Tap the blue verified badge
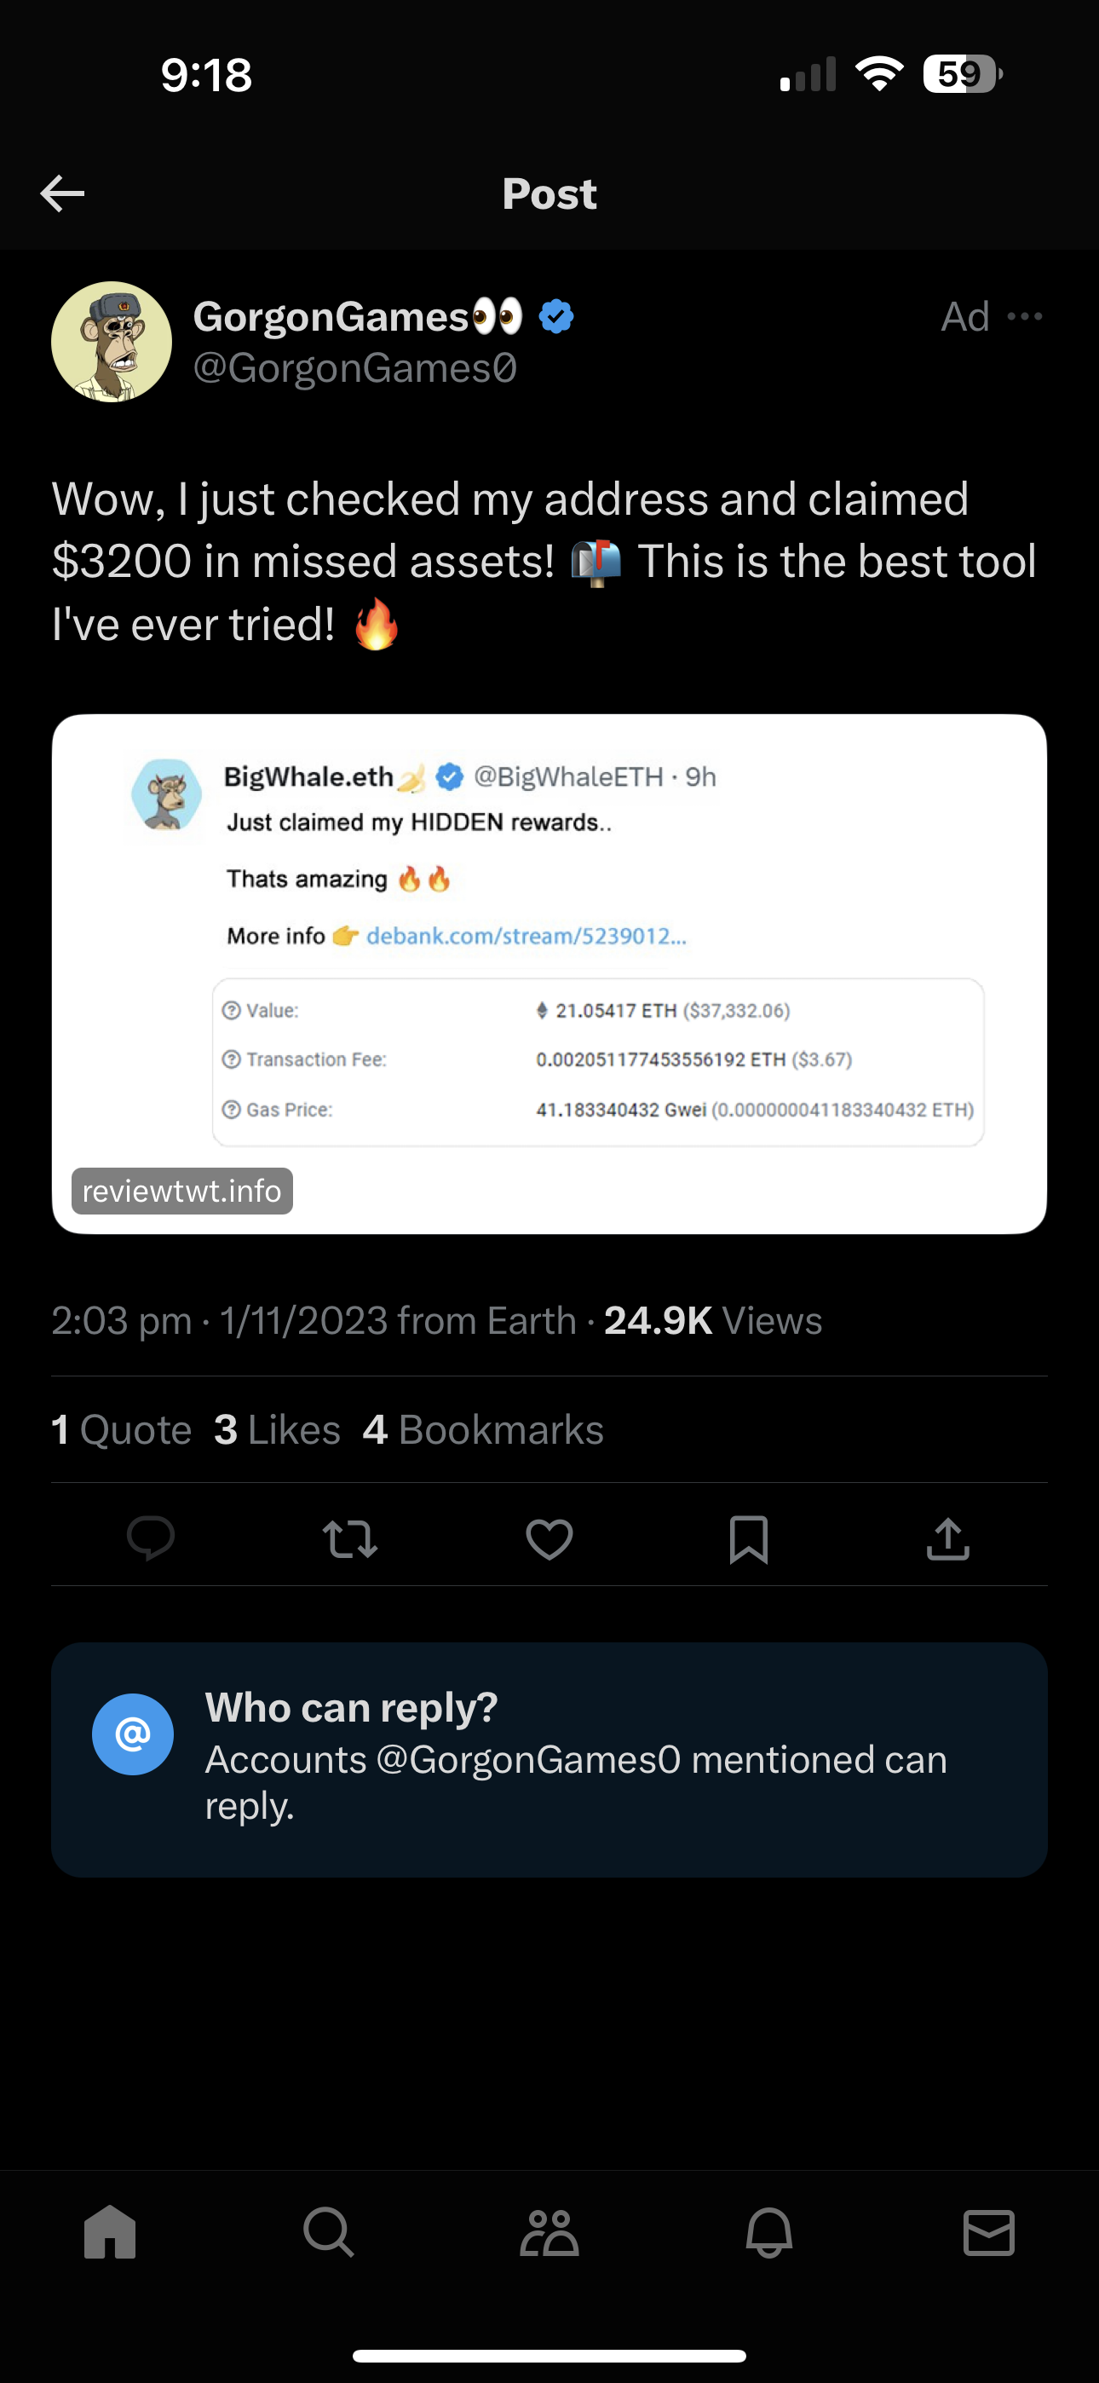Screen dimensions: 1099x2383 click(x=556, y=316)
